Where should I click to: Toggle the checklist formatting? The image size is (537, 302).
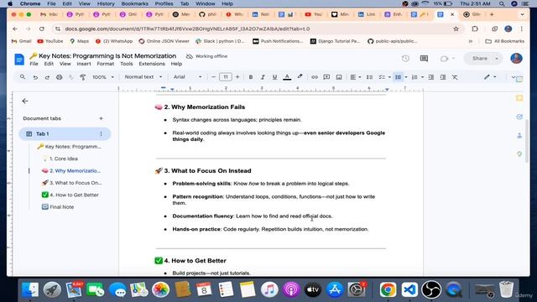[382, 77]
